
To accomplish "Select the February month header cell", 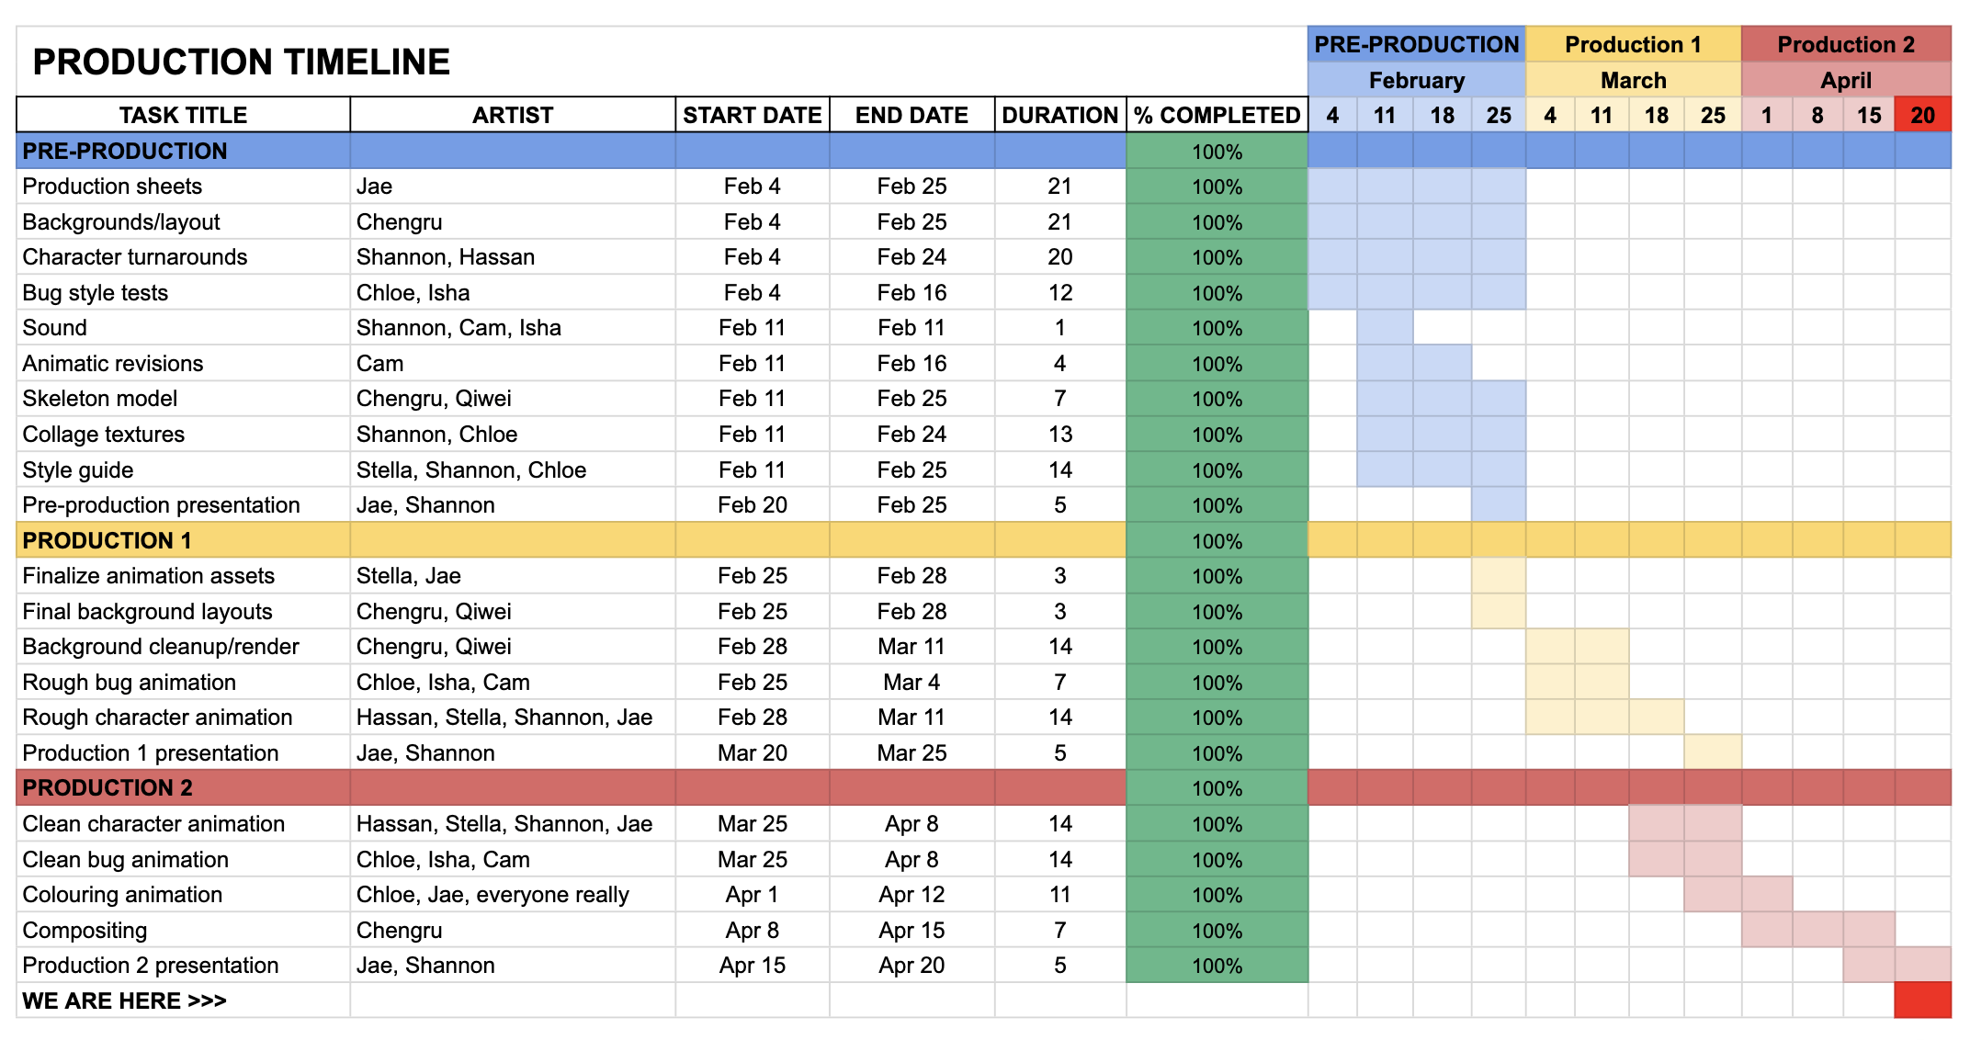I will (1417, 80).
